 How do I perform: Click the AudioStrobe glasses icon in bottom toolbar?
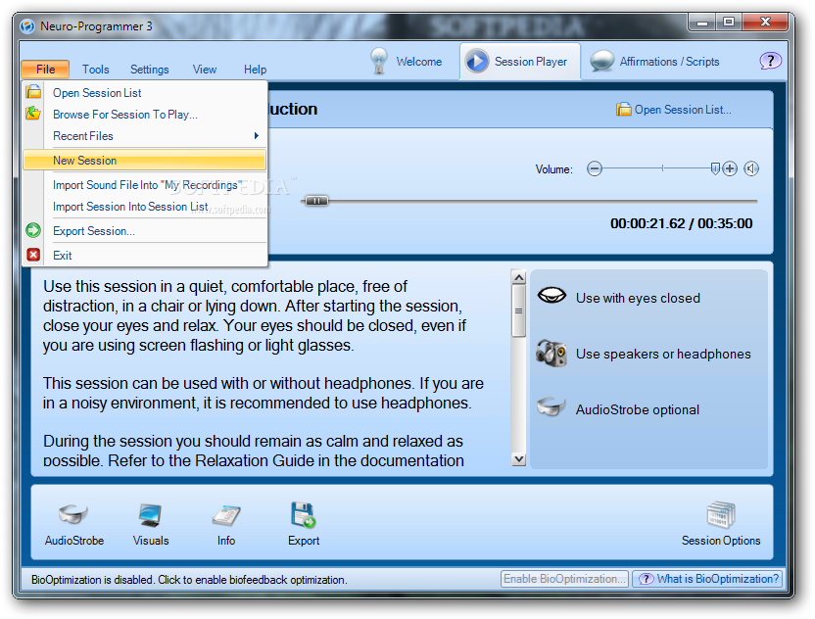pyautogui.click(x=72, y=514)
